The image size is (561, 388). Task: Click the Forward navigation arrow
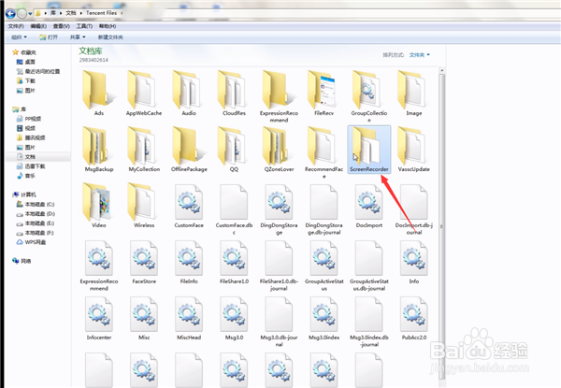(x=22, y=14)
